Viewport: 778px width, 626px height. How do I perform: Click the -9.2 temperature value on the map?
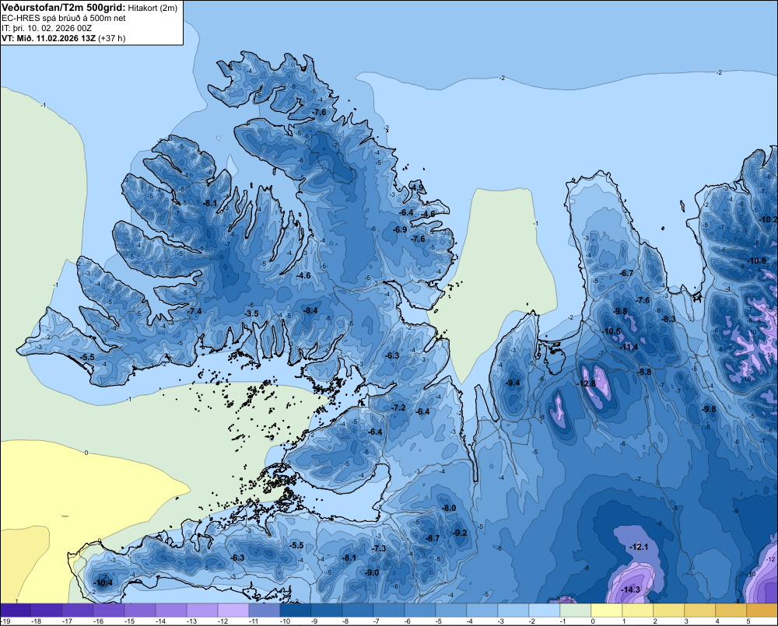(x=460, y=533)
